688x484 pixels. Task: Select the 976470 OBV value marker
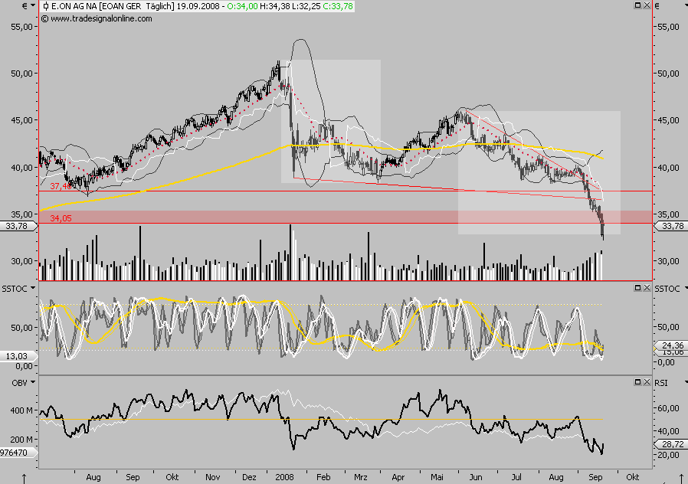tap(18, 453)
